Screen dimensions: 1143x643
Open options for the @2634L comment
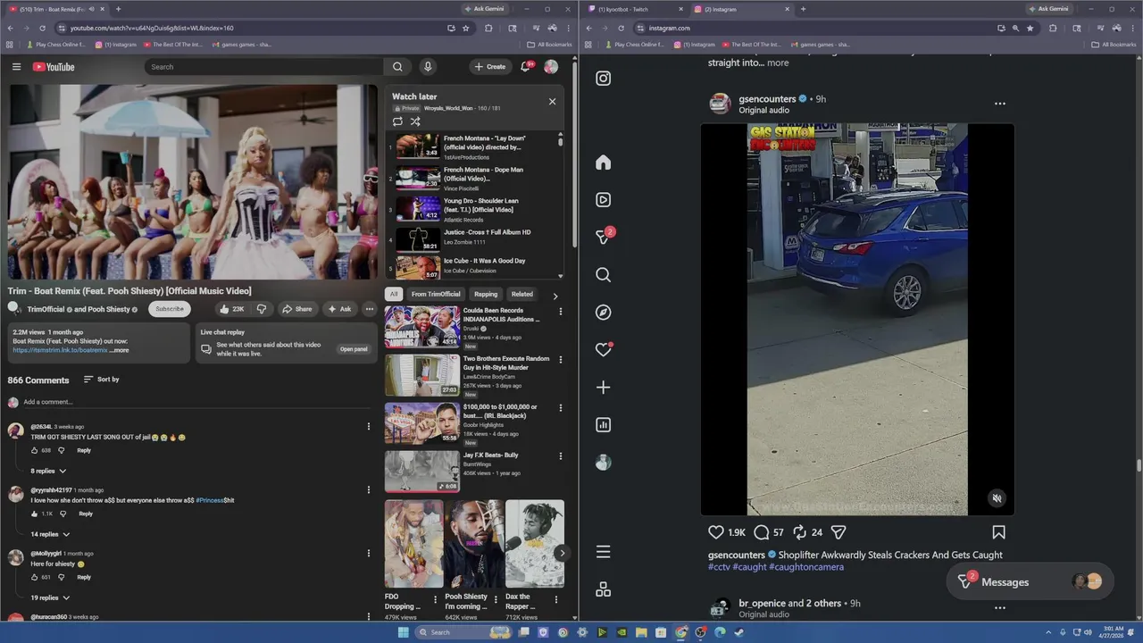point(368,427)
